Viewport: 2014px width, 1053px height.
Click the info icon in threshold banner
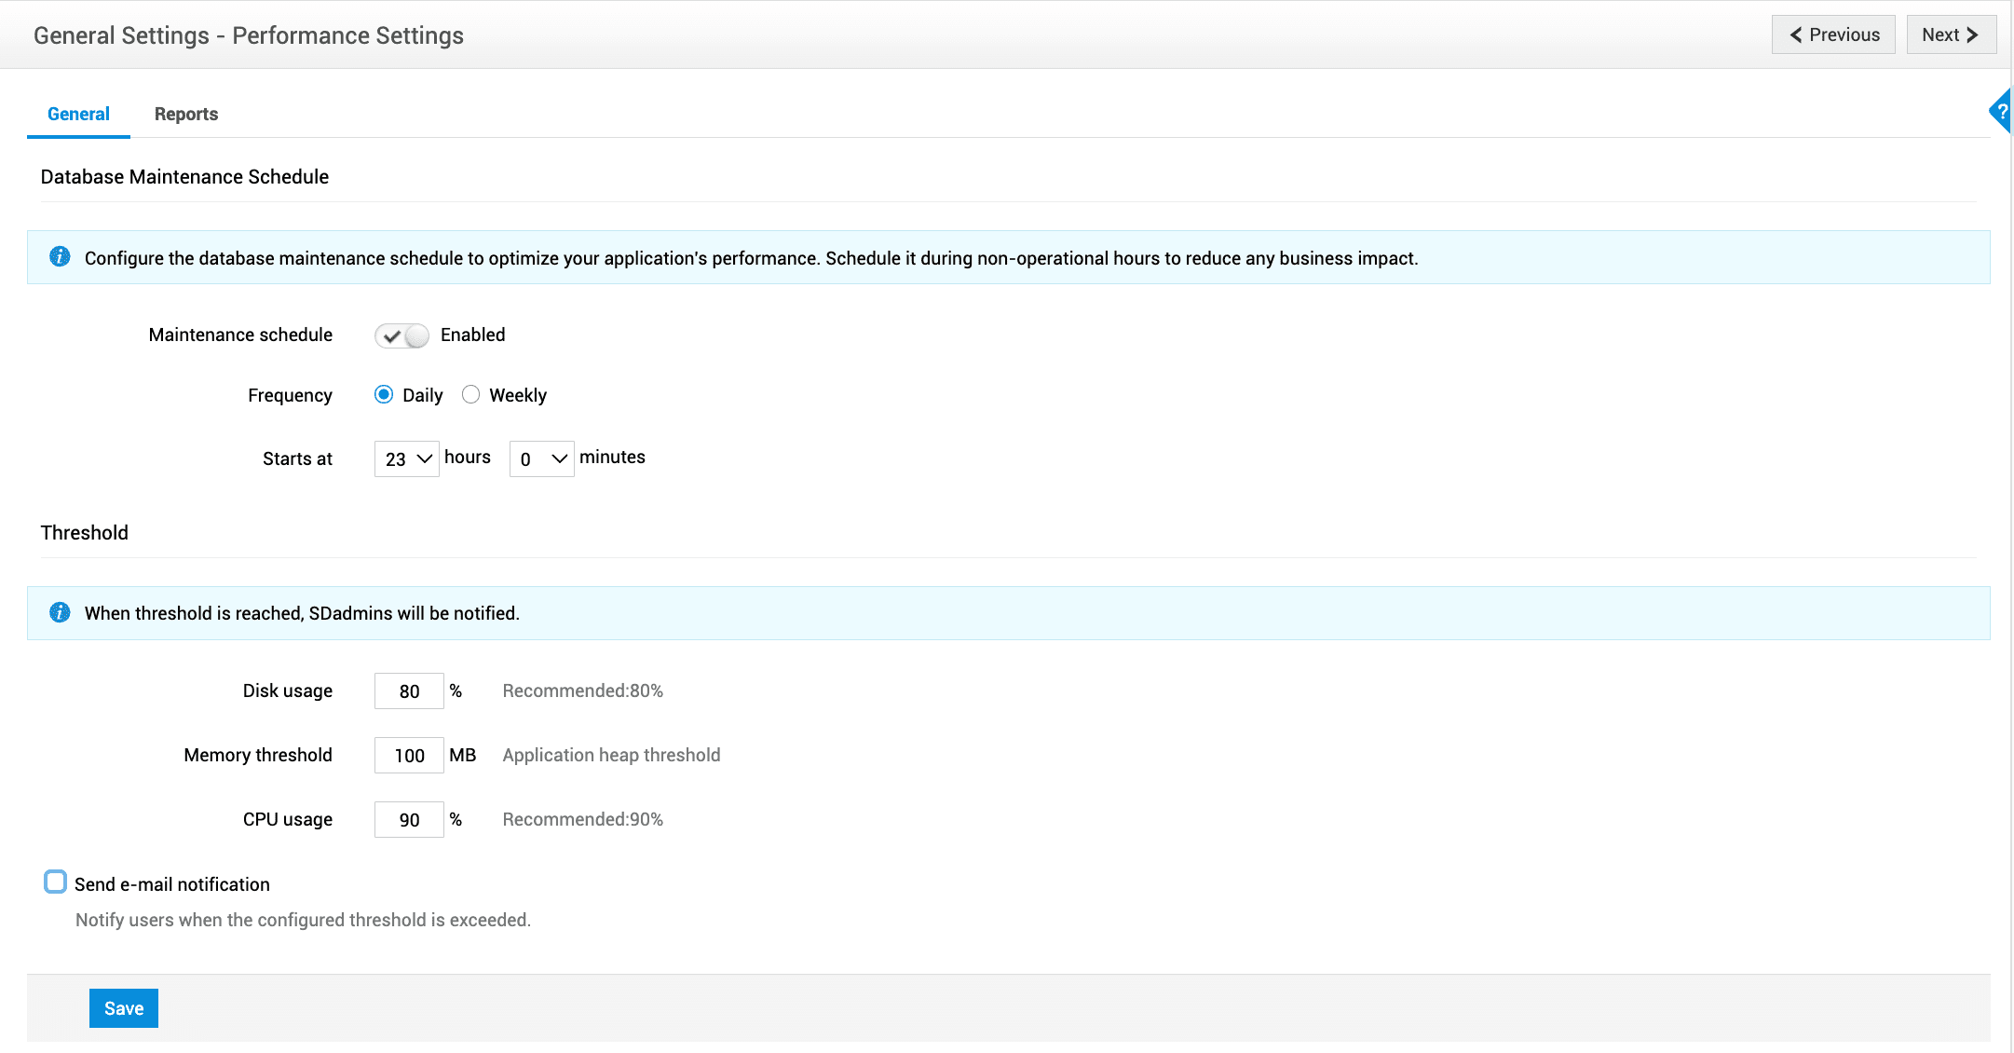pos(60,612)
